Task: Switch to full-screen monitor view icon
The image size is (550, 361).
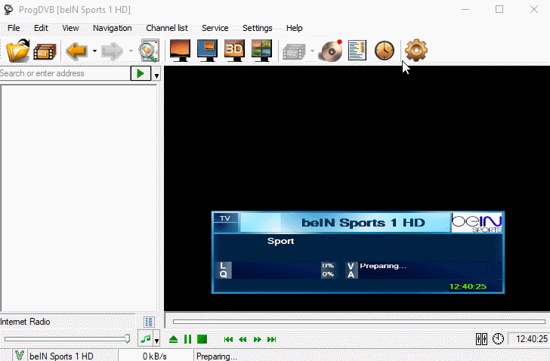Action: (180, 51)
